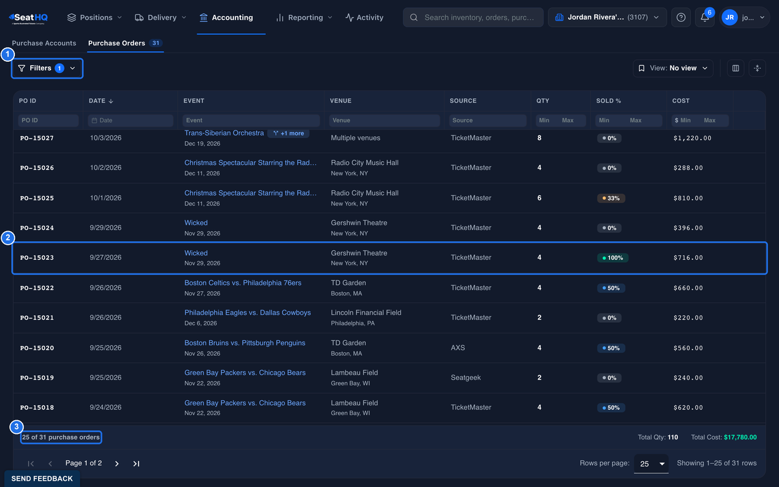Go to next page arrow
The height and width of the screenshot is (487, 779).
coord(117,463)
